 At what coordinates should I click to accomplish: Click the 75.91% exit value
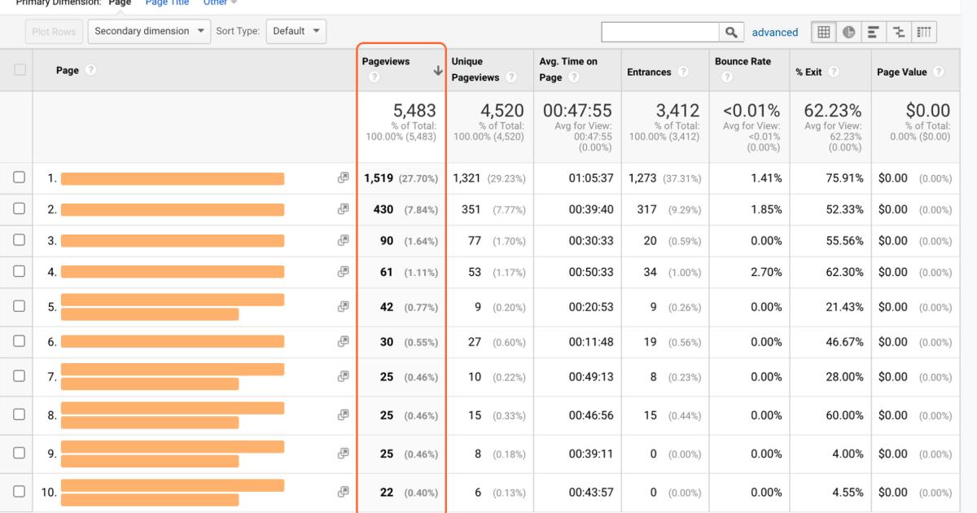(x=845, y=178)
